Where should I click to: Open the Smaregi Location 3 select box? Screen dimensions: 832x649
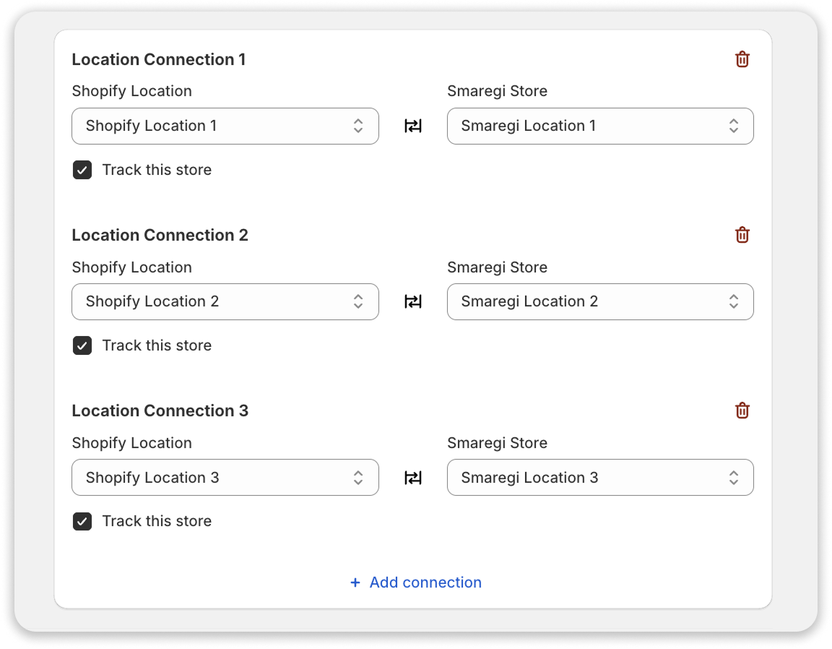(x=599, y=477)
